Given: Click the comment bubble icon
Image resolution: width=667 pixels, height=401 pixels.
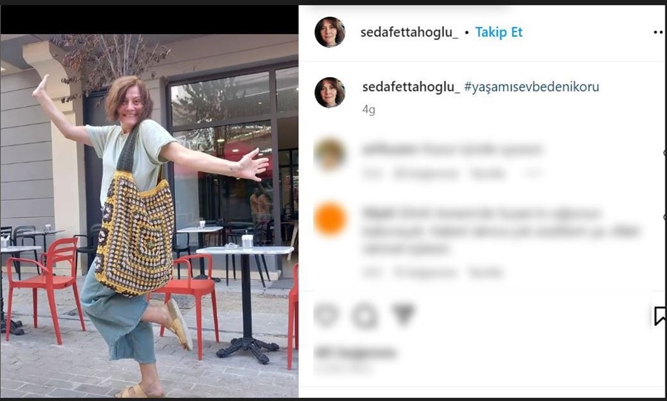Looking at the screenshot, I should tap(365, 316).
